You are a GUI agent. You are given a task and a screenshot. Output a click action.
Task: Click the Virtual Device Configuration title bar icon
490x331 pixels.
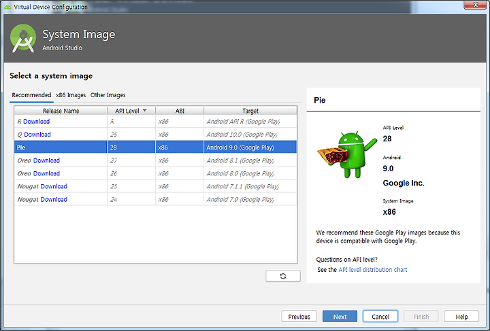point(7,7)
